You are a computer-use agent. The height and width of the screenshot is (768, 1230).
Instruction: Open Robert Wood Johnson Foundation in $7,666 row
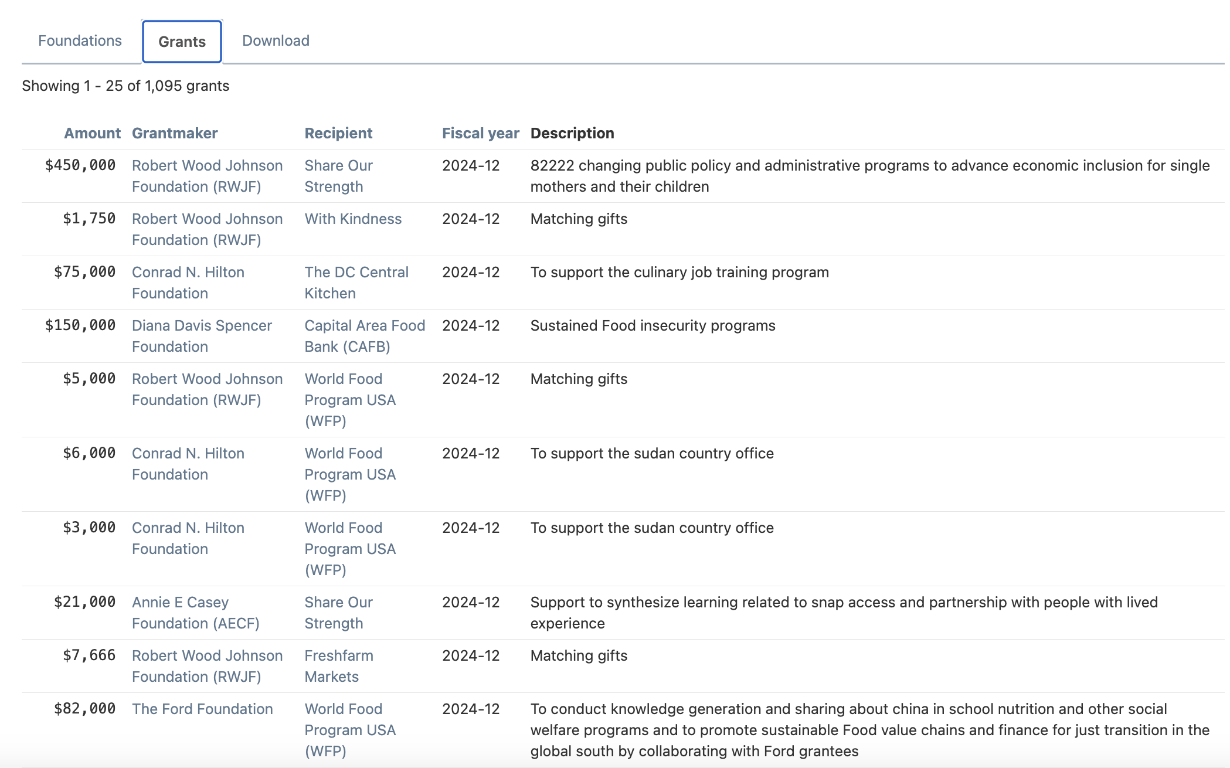tap(207, 666)
